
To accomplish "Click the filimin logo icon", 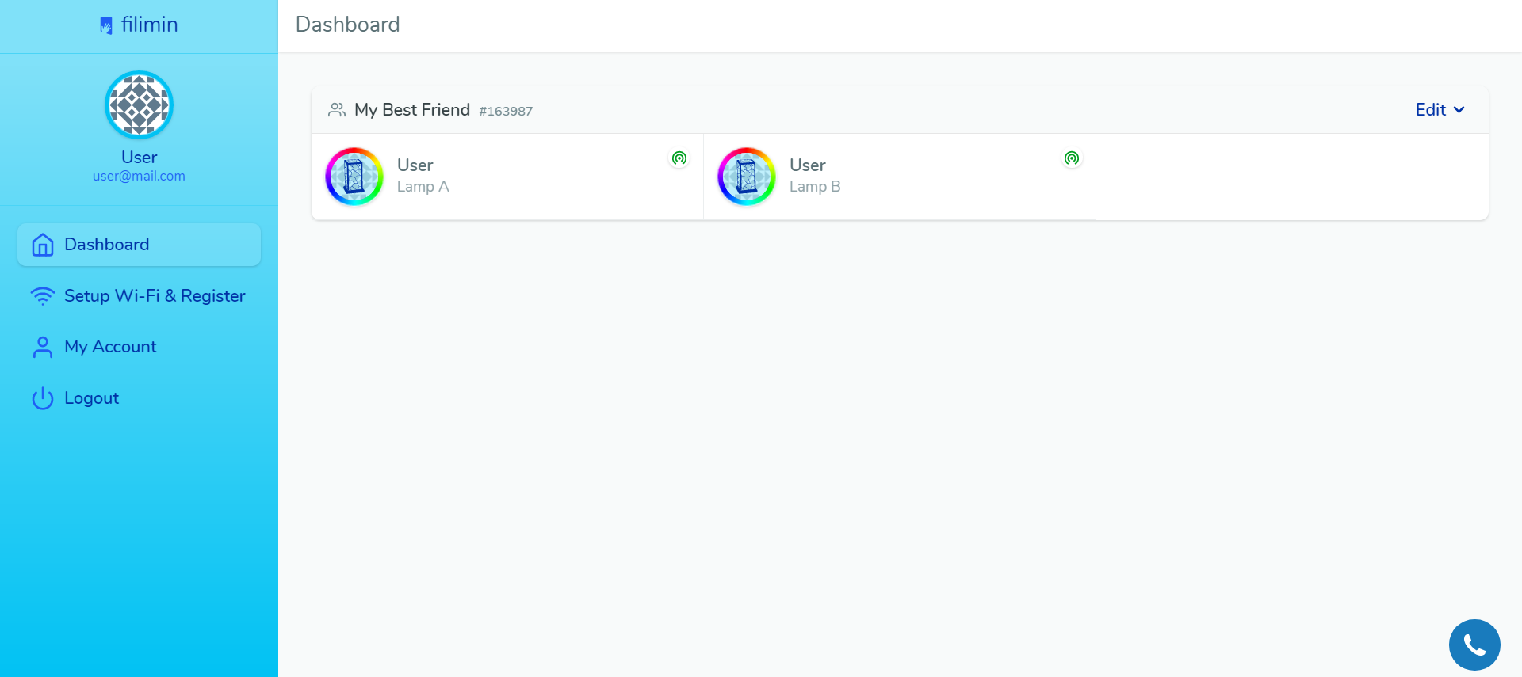I will (106, 25).
